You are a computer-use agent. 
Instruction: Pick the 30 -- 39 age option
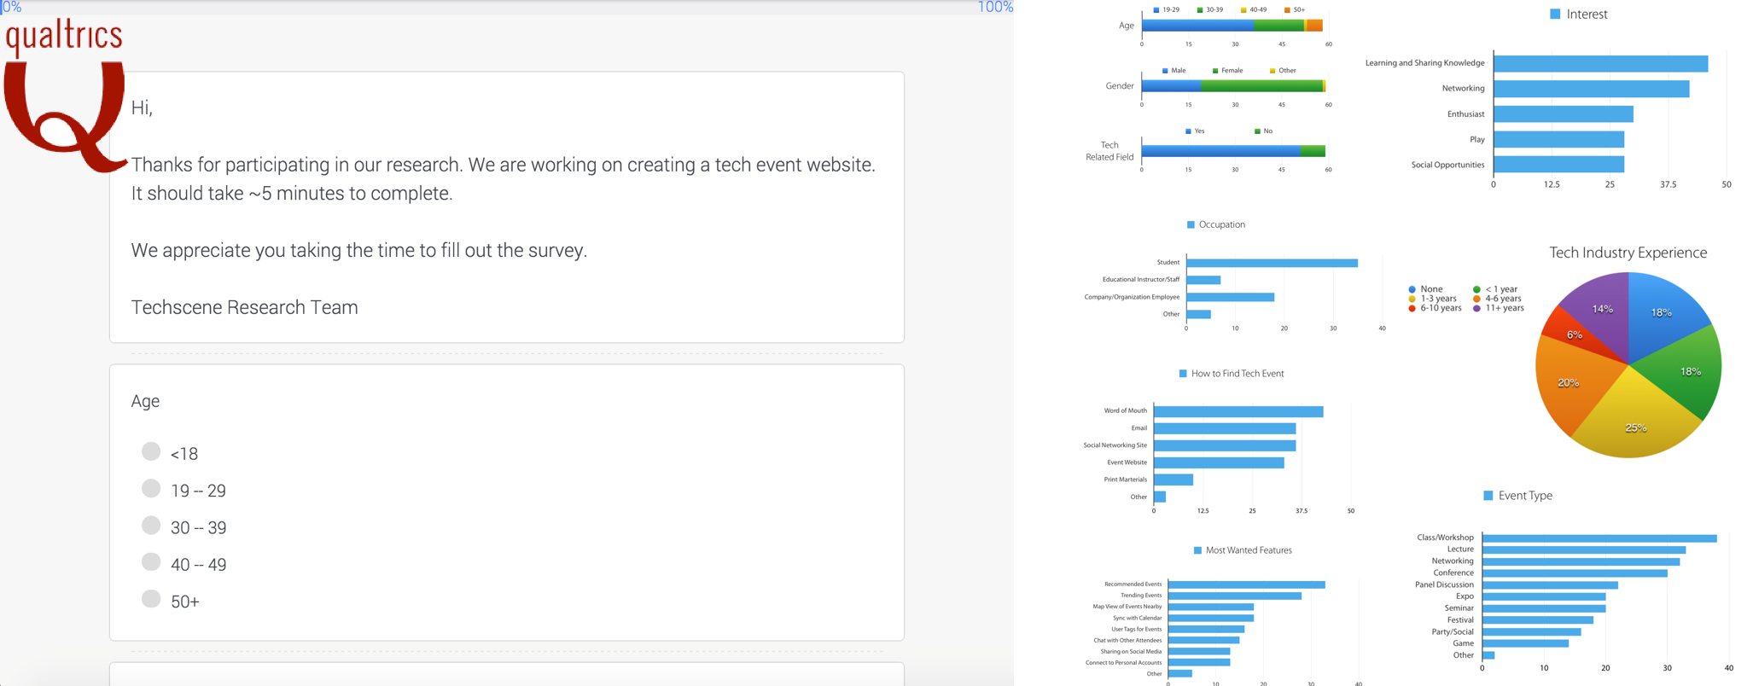pos(151,525)
